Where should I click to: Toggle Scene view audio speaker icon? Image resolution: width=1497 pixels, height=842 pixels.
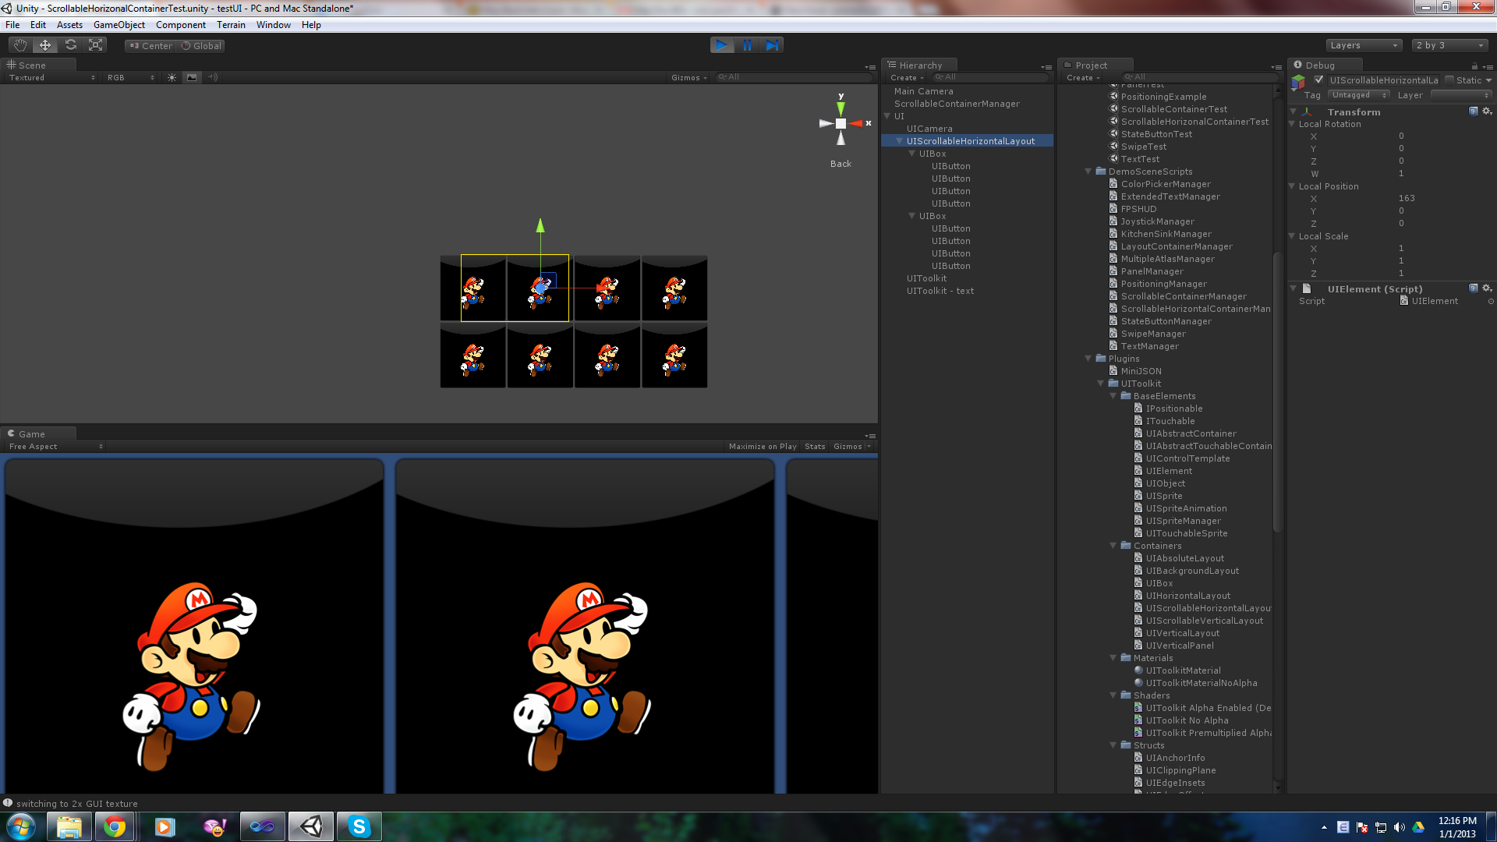pos(212,77)
